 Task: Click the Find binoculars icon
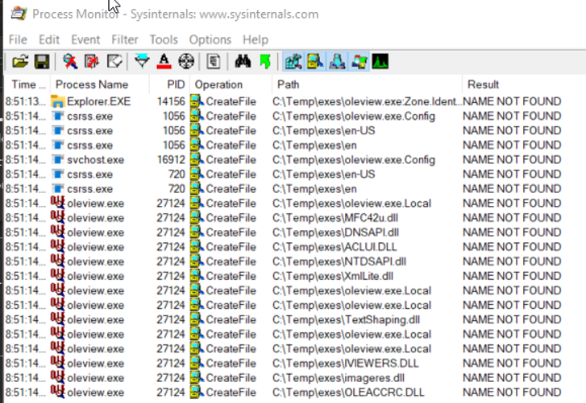tap(243, 61)
